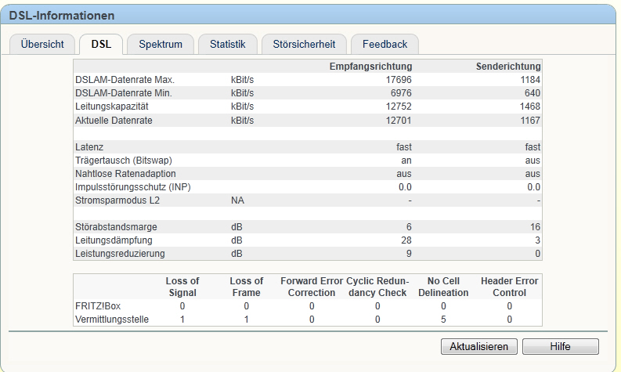The width and height of the screenshot is (621, 372).
Task: Click the Aktualisieren button
Action: click(x=478, y=347)
